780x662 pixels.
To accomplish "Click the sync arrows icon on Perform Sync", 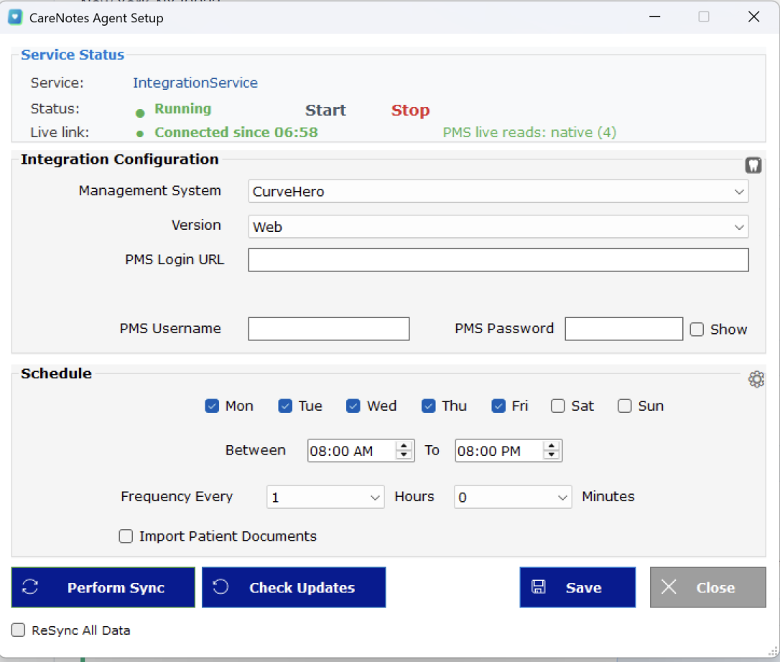I will [30, 587].
